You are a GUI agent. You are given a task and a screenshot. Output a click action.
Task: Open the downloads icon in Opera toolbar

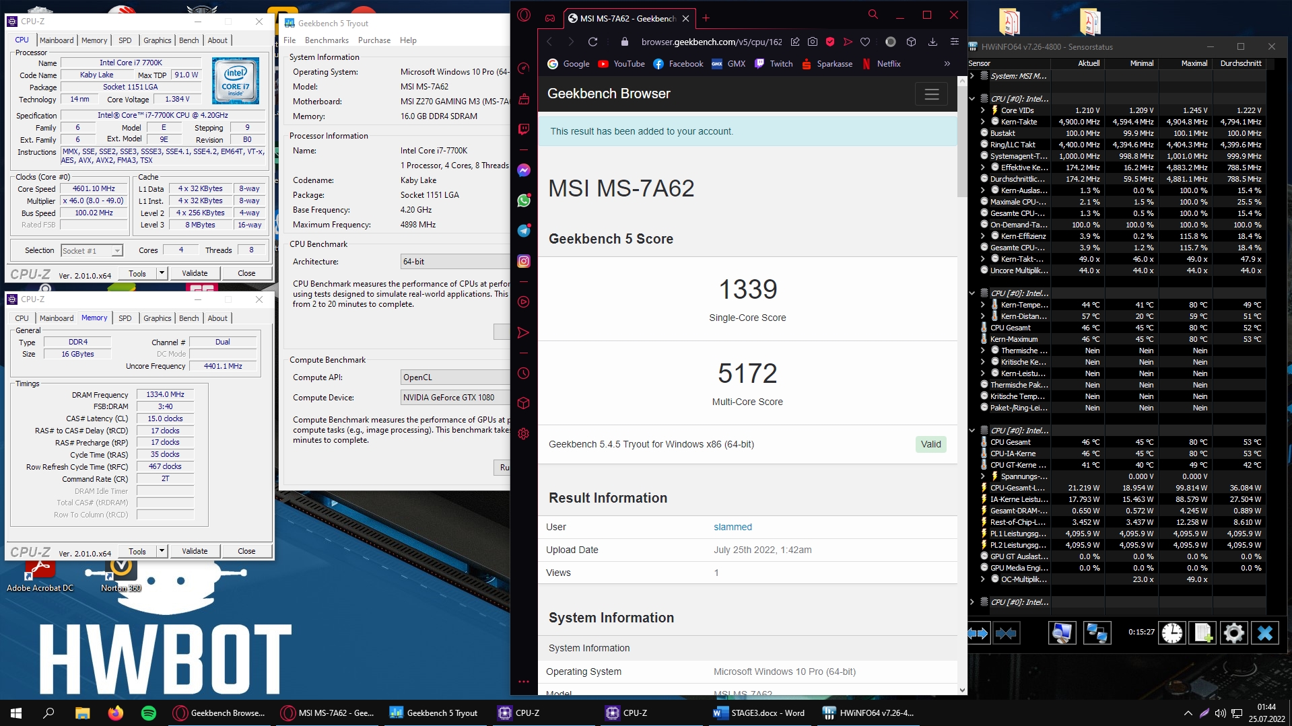[x=932, y=42]
